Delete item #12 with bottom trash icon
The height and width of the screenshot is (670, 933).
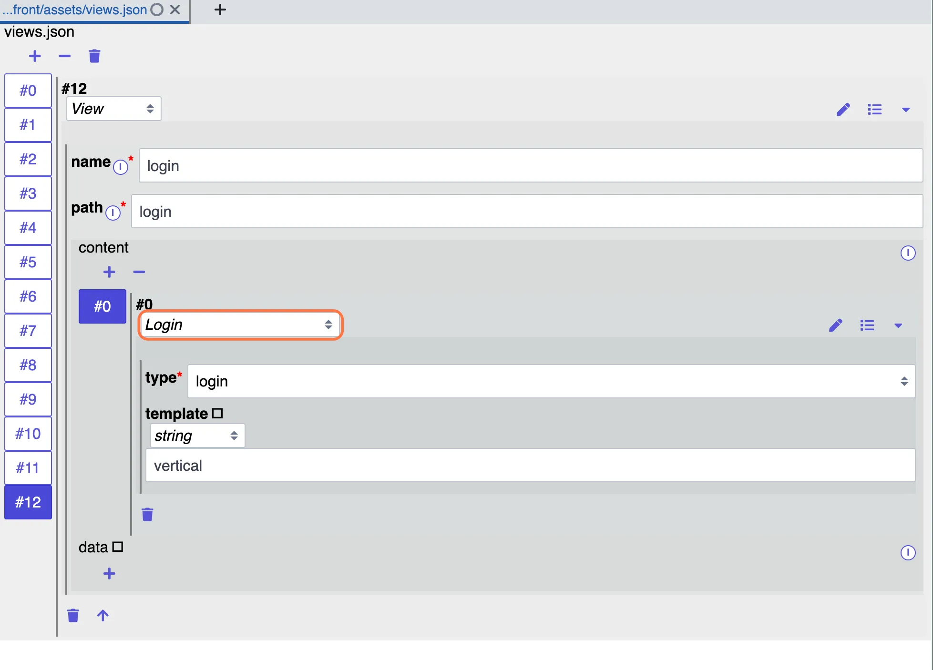pos(73,616)
